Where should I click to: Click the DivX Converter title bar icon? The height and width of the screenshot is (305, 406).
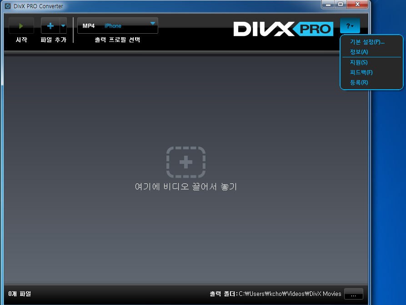tap(8, 6)
